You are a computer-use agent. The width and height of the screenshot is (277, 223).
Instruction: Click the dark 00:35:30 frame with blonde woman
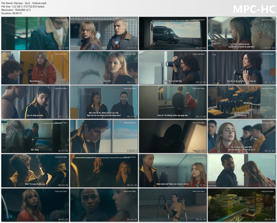tap(104, 170)
